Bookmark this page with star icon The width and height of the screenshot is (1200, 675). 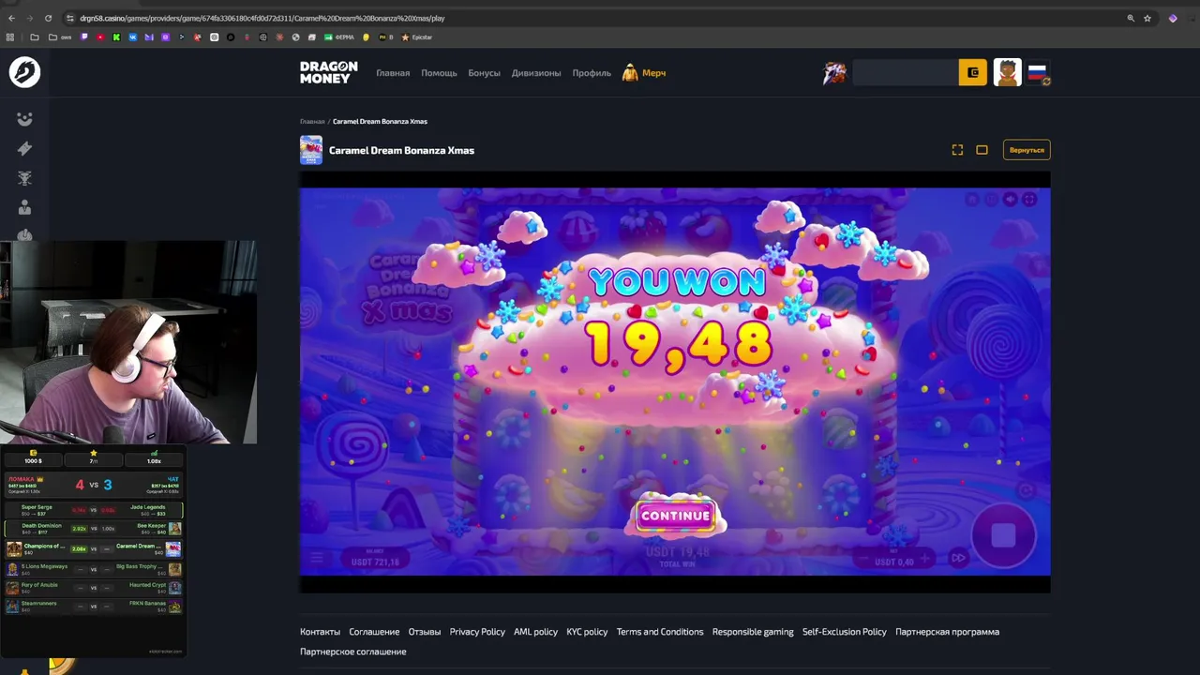pos(1147,18)
